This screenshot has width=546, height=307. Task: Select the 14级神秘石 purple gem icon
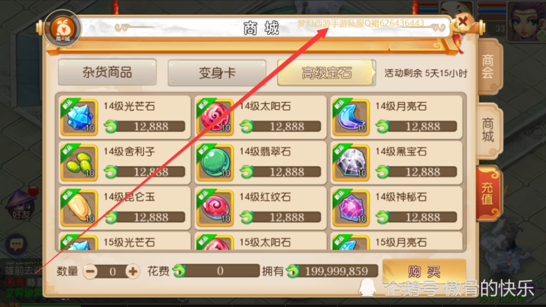(x=351, y=208)
